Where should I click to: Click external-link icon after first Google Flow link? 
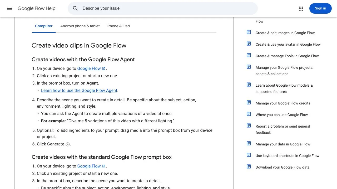[x=104, y=69]
